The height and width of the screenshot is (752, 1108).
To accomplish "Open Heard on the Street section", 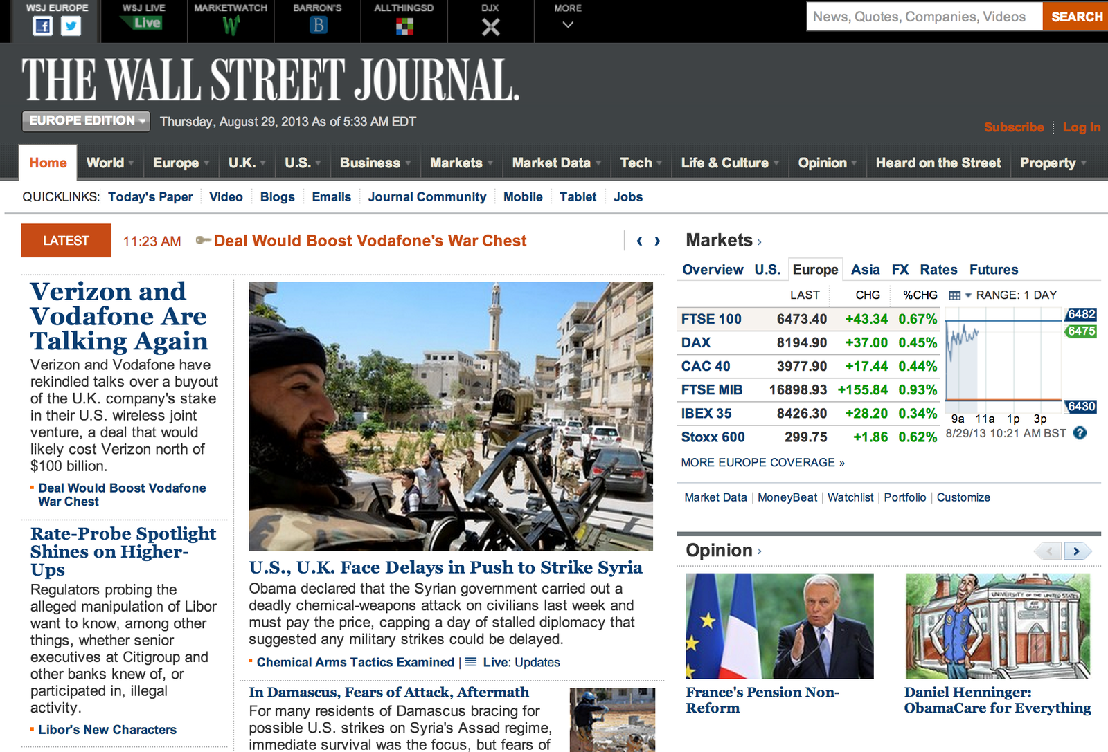I will pyautogui.click(x=938, y=163).
